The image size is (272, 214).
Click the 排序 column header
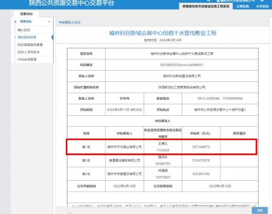(x=86, y=133)
